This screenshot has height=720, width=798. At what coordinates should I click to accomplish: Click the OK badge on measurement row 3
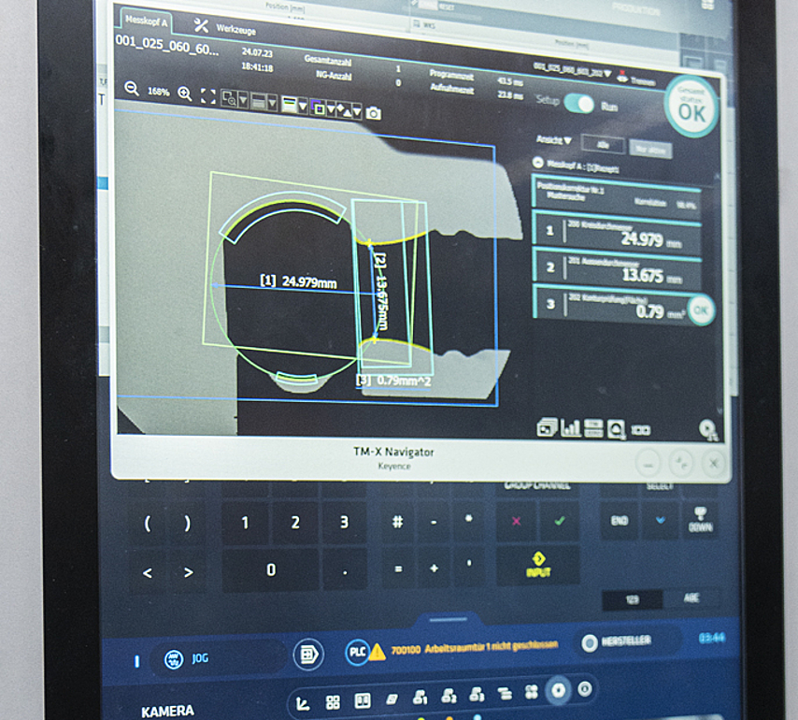701,310
